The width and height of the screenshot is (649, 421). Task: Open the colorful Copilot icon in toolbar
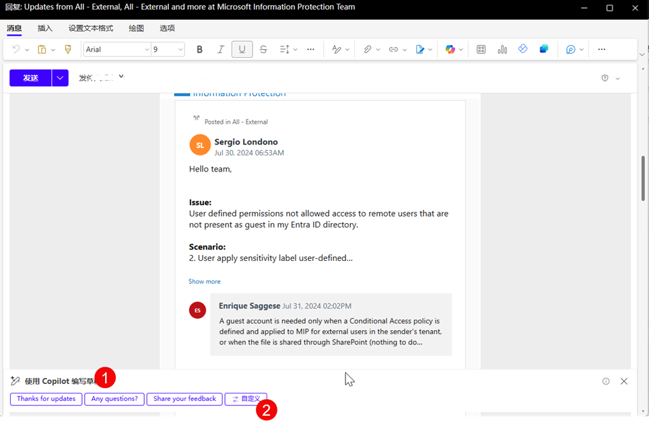tap(450, 50)
